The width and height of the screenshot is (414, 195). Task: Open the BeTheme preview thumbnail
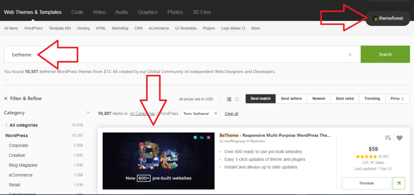158,161
